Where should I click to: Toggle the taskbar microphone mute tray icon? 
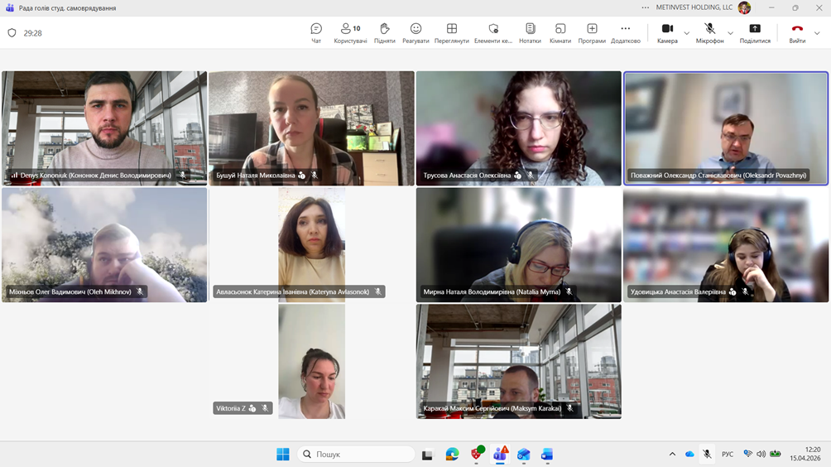(x=707, y=454)
